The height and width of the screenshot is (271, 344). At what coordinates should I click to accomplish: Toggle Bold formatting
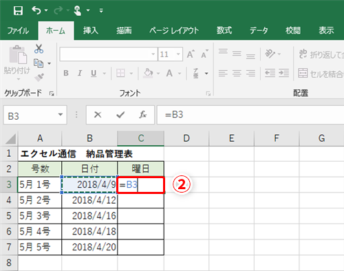coord(66,73)
